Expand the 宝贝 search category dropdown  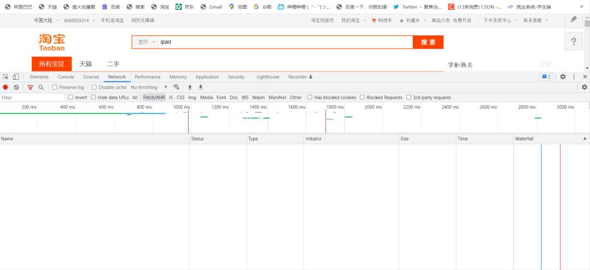[146, 42]
